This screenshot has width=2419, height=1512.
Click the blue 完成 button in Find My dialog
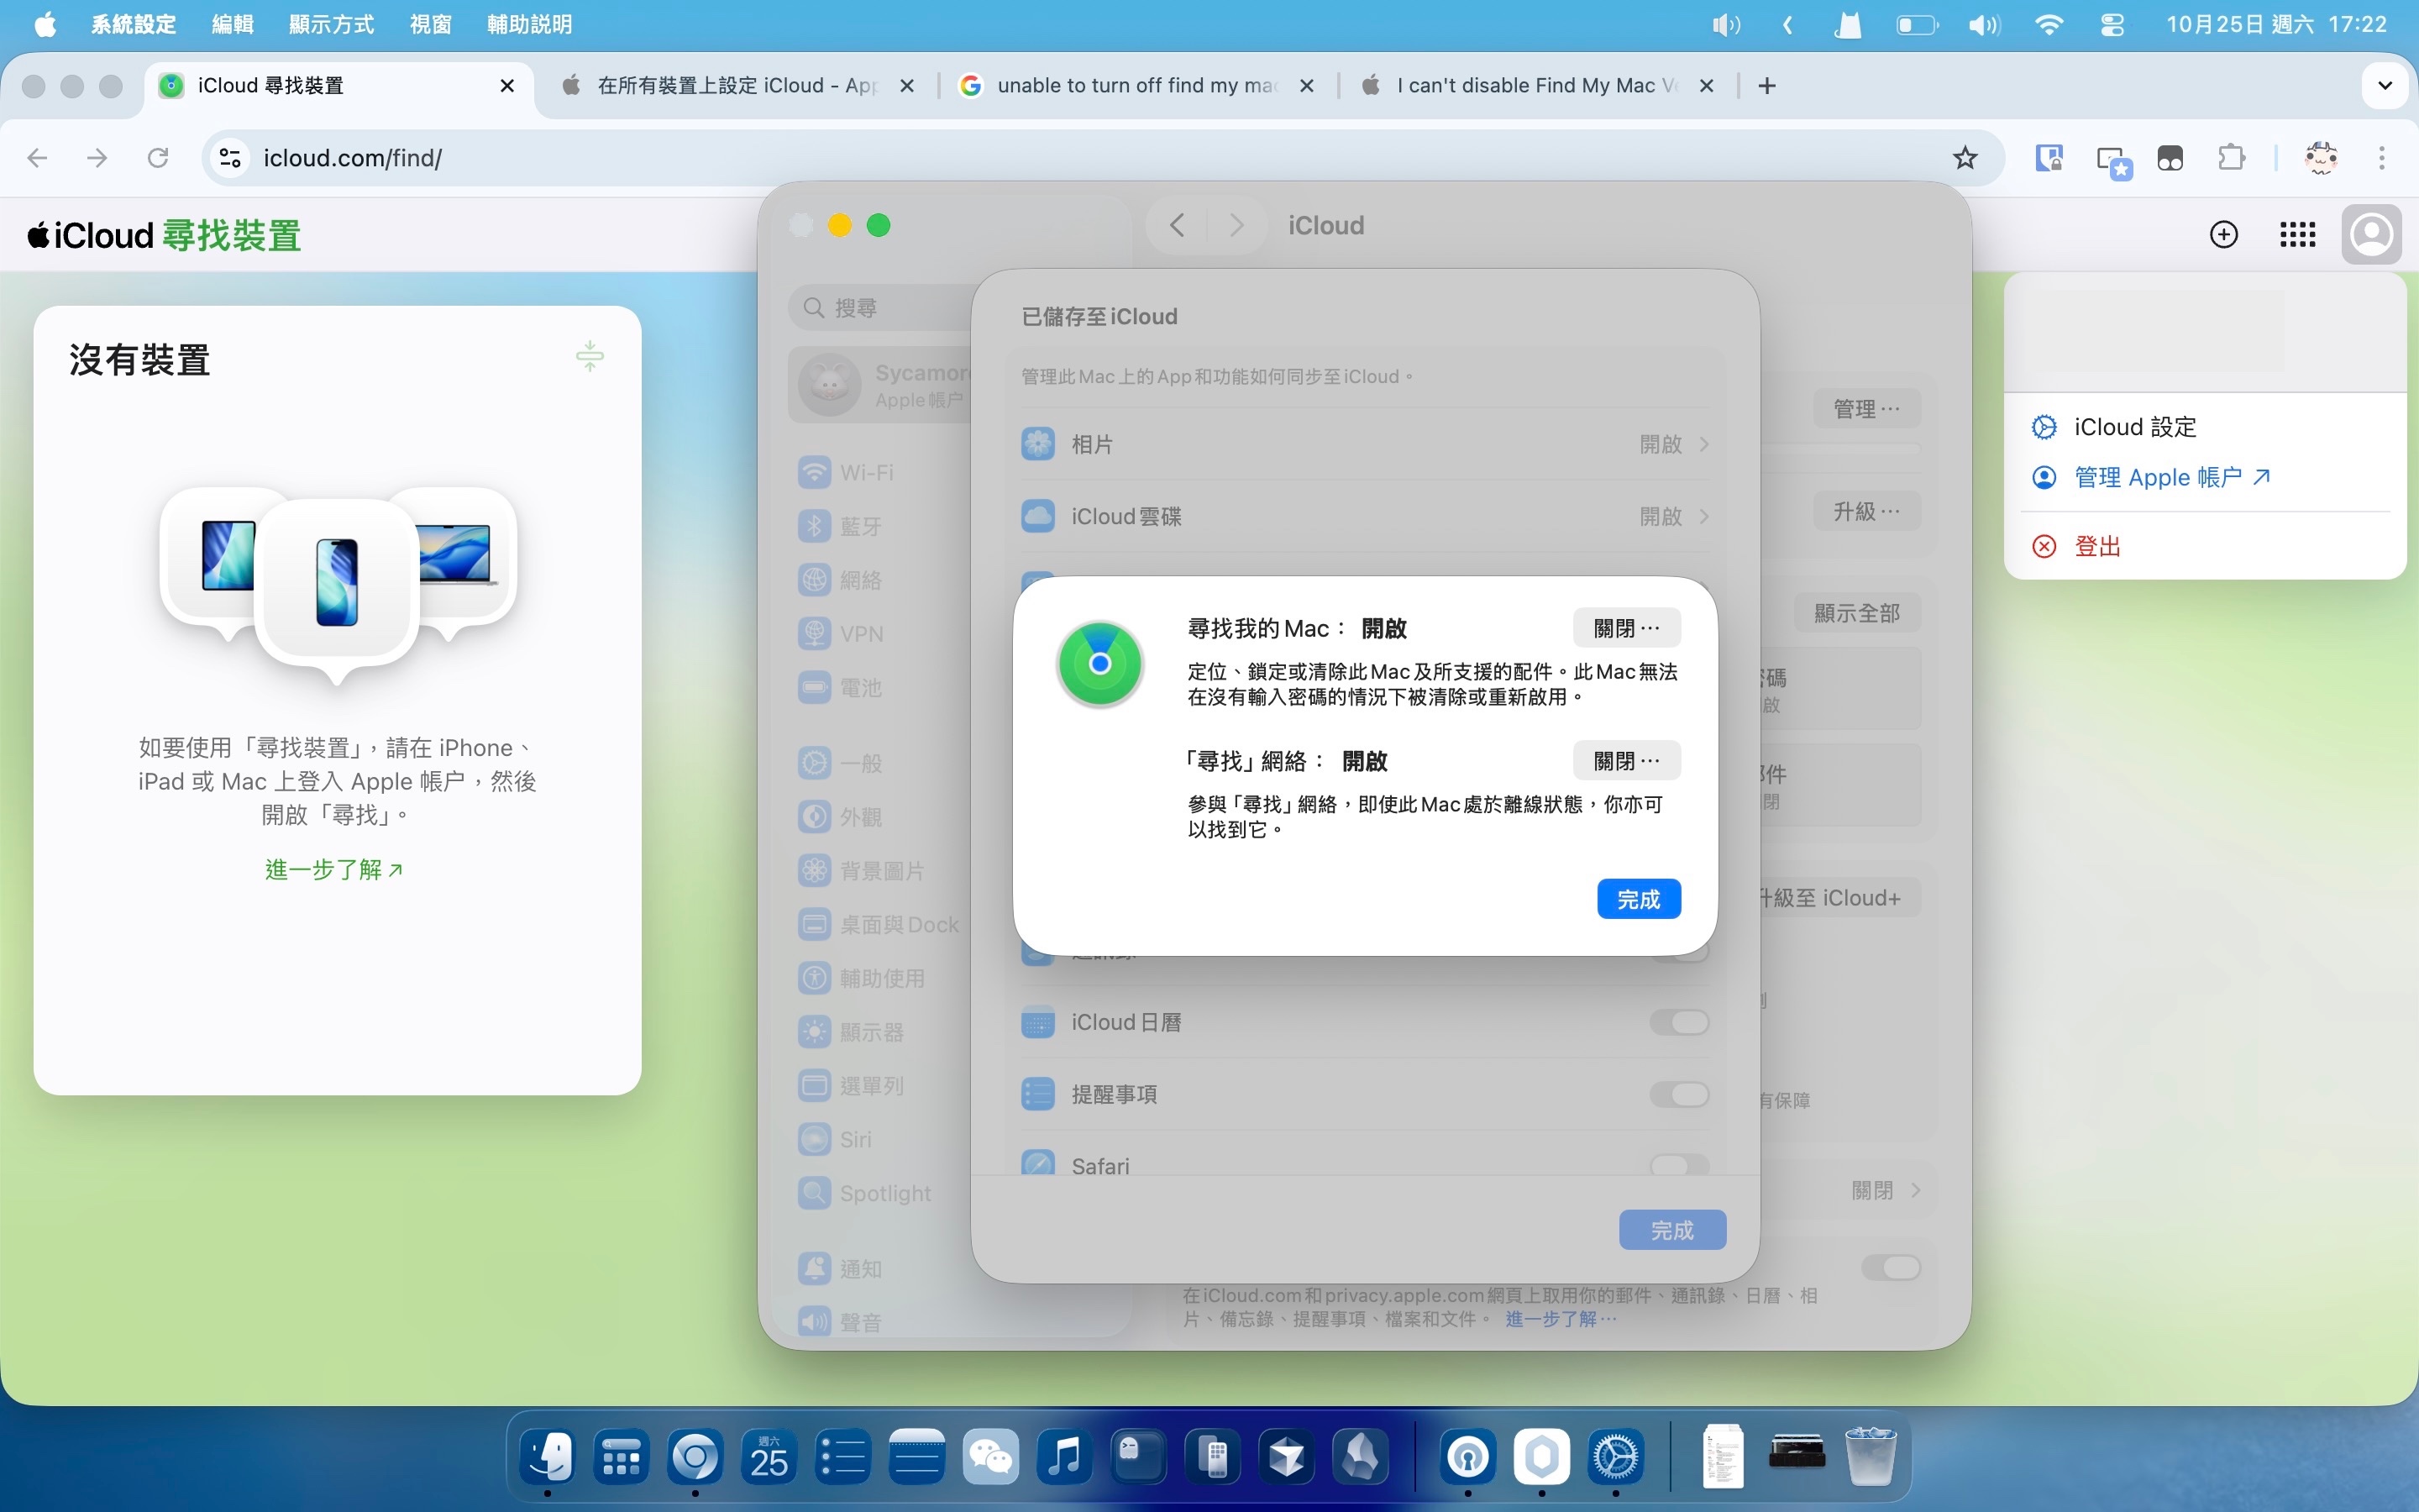pyautogui.click(x=1639, y=899)
